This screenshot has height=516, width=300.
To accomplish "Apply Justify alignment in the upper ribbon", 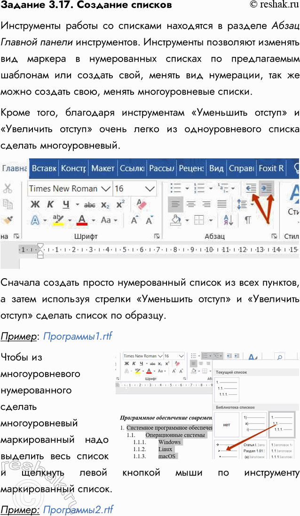I will pyautogui.click(x=221, y=204).
